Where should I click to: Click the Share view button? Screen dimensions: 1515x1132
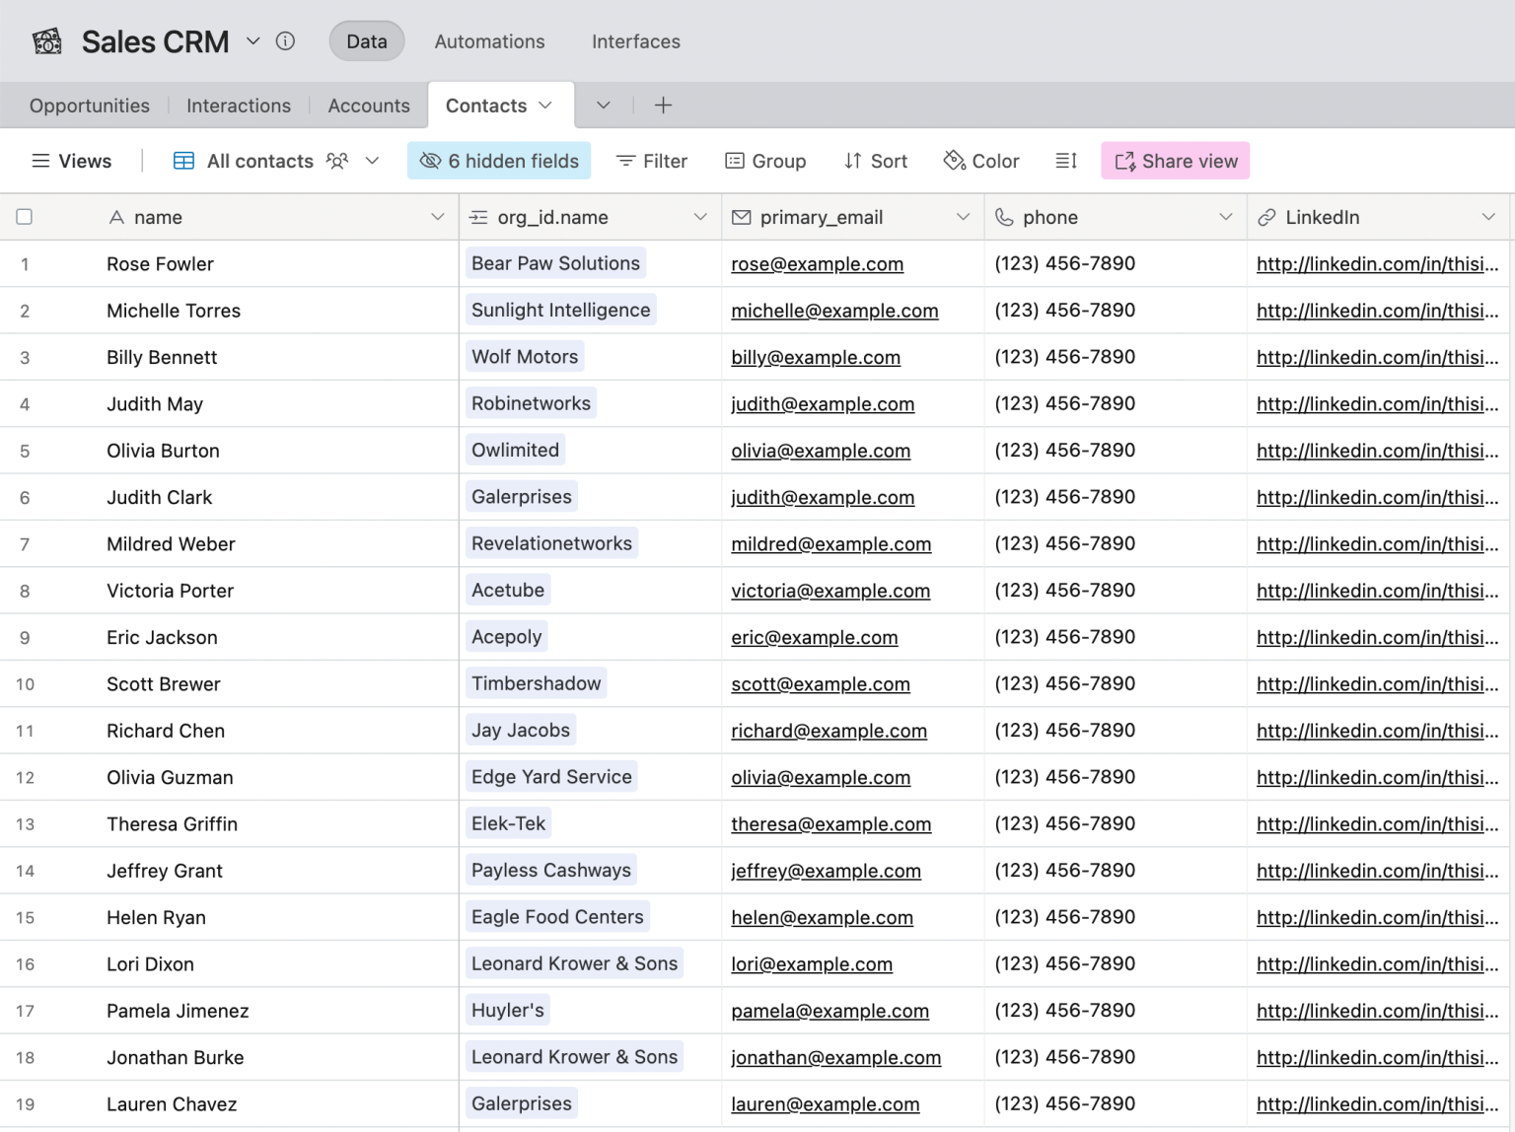pos(1176,161)
